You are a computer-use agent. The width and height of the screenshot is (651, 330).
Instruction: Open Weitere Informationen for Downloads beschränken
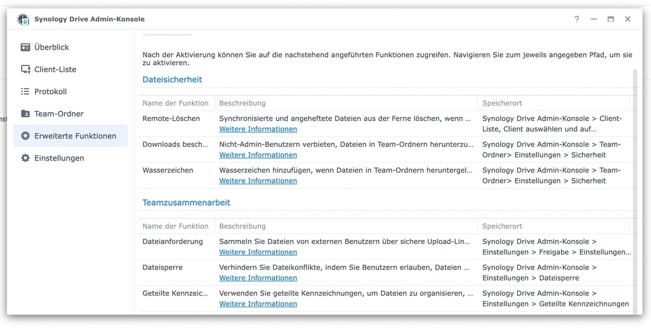(258, 155)
